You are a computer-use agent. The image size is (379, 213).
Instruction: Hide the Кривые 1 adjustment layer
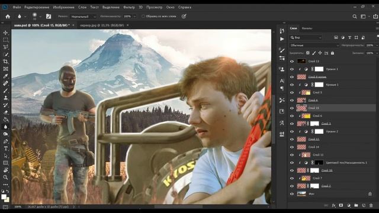pos(292,85)
